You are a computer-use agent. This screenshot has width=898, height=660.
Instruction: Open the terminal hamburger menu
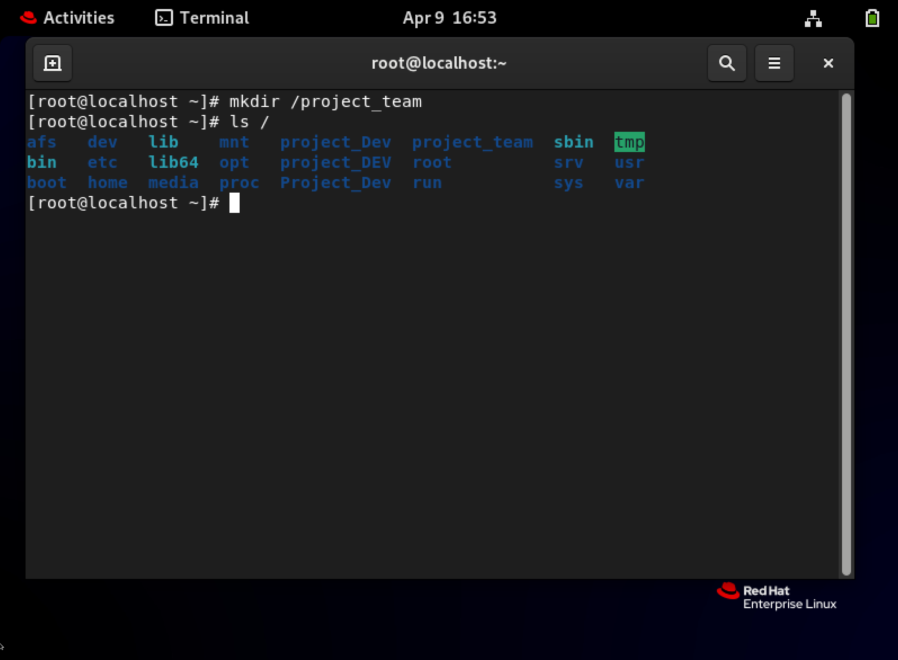pos(774,63)
